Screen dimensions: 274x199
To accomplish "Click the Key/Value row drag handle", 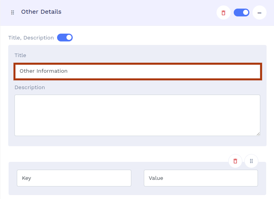I will (x=251, y=161).
